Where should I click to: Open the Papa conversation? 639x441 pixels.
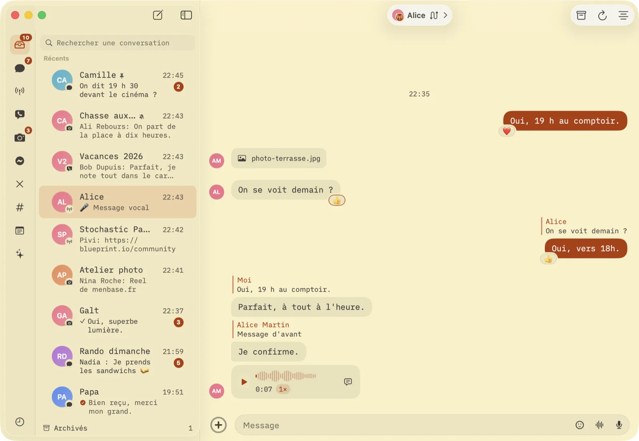click(x=118, y=401)
